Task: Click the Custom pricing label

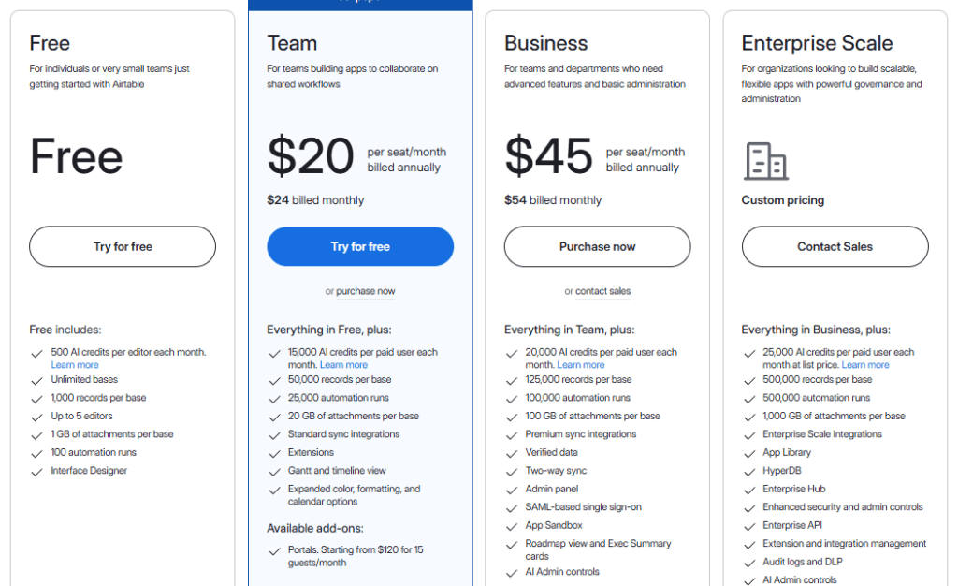Action: [x=782, y=199]
